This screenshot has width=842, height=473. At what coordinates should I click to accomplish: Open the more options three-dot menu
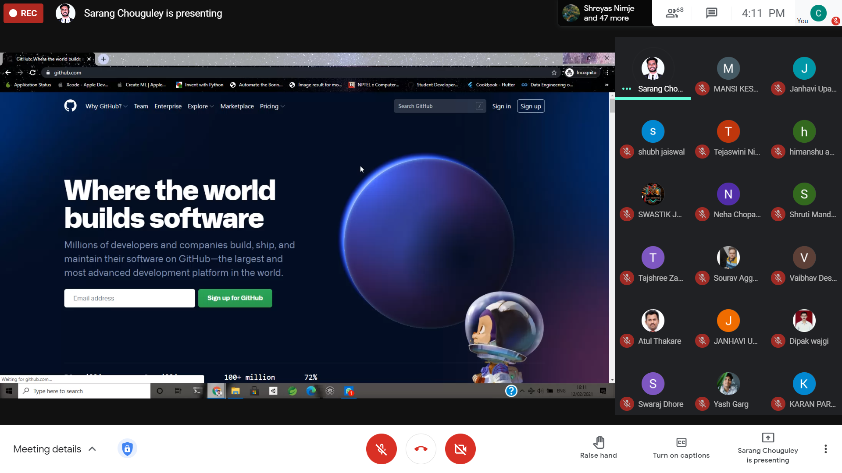pyautogui.click(x=825, y=449)
